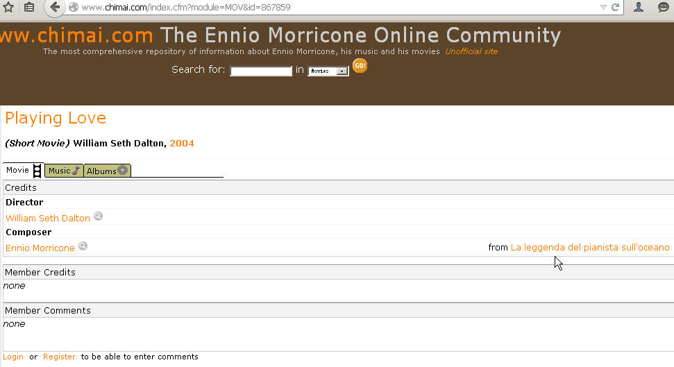The height and width of the screenshot is (367, 674).
Task: Open the bookmarks list icon
Action: click(x=28, y=7)
